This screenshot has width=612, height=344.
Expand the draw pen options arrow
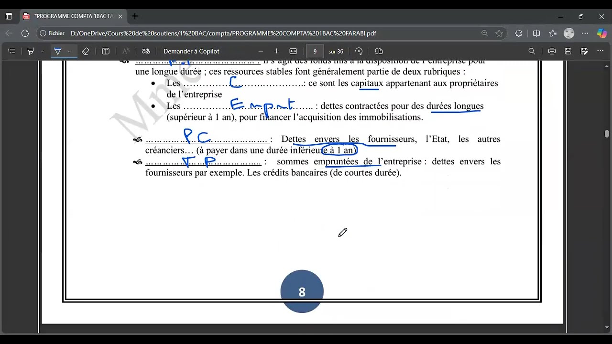pyautogui.click(x=69, y=51)
